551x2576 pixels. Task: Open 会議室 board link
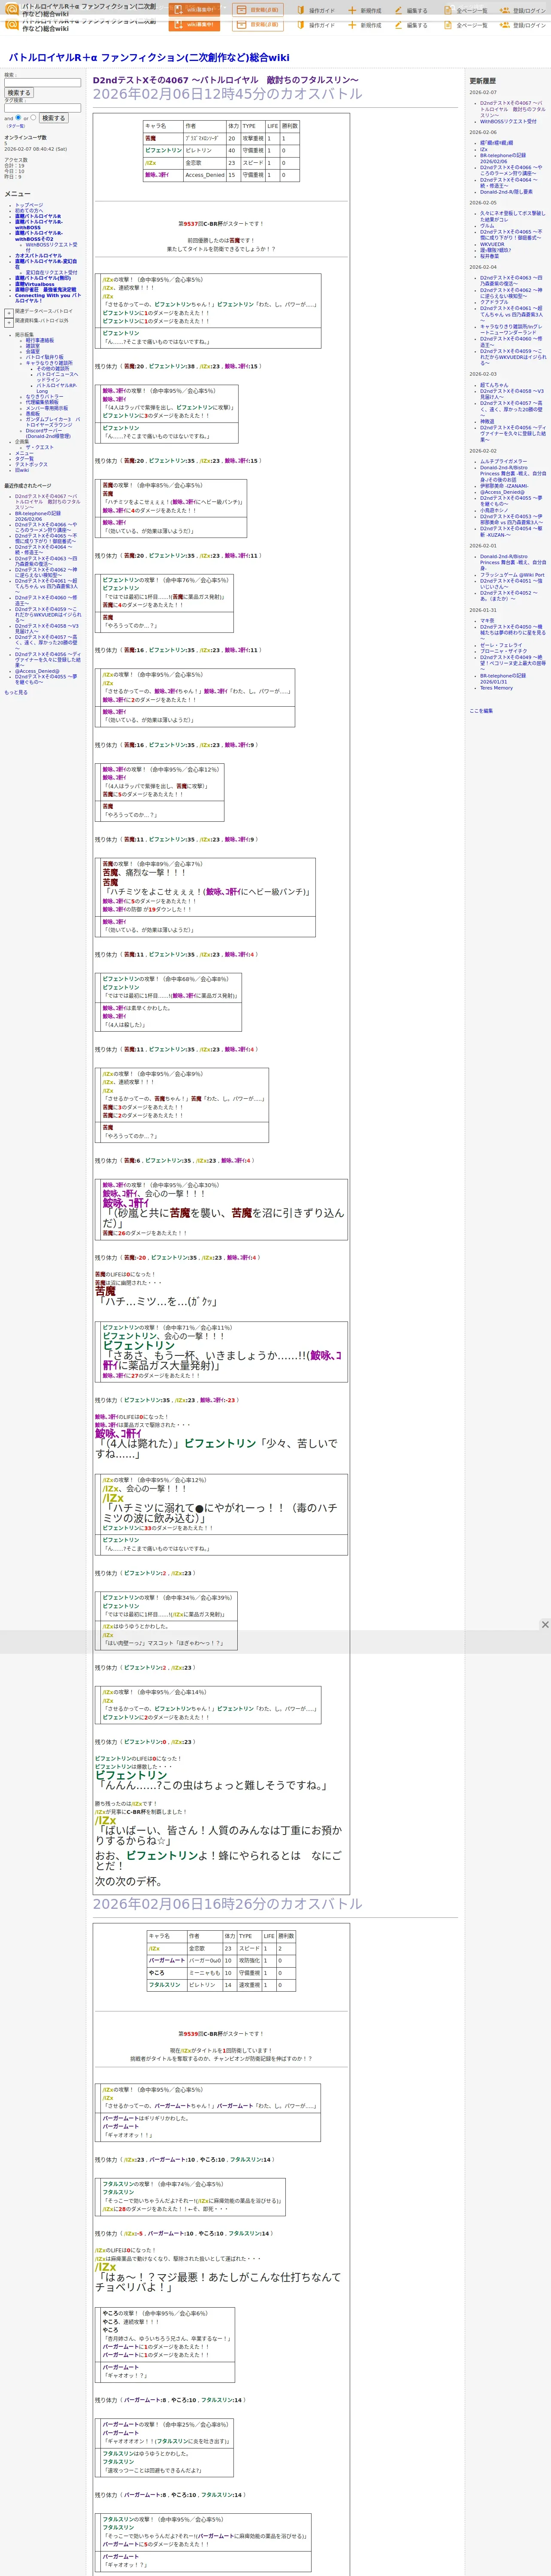tap(33, 352)
